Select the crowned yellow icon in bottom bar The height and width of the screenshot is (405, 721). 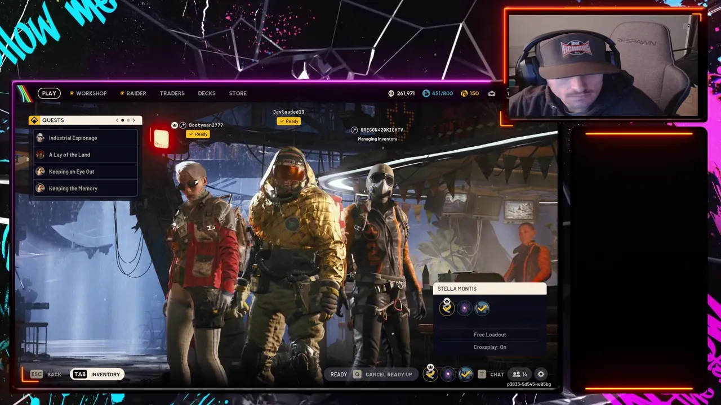pos(430,373)
